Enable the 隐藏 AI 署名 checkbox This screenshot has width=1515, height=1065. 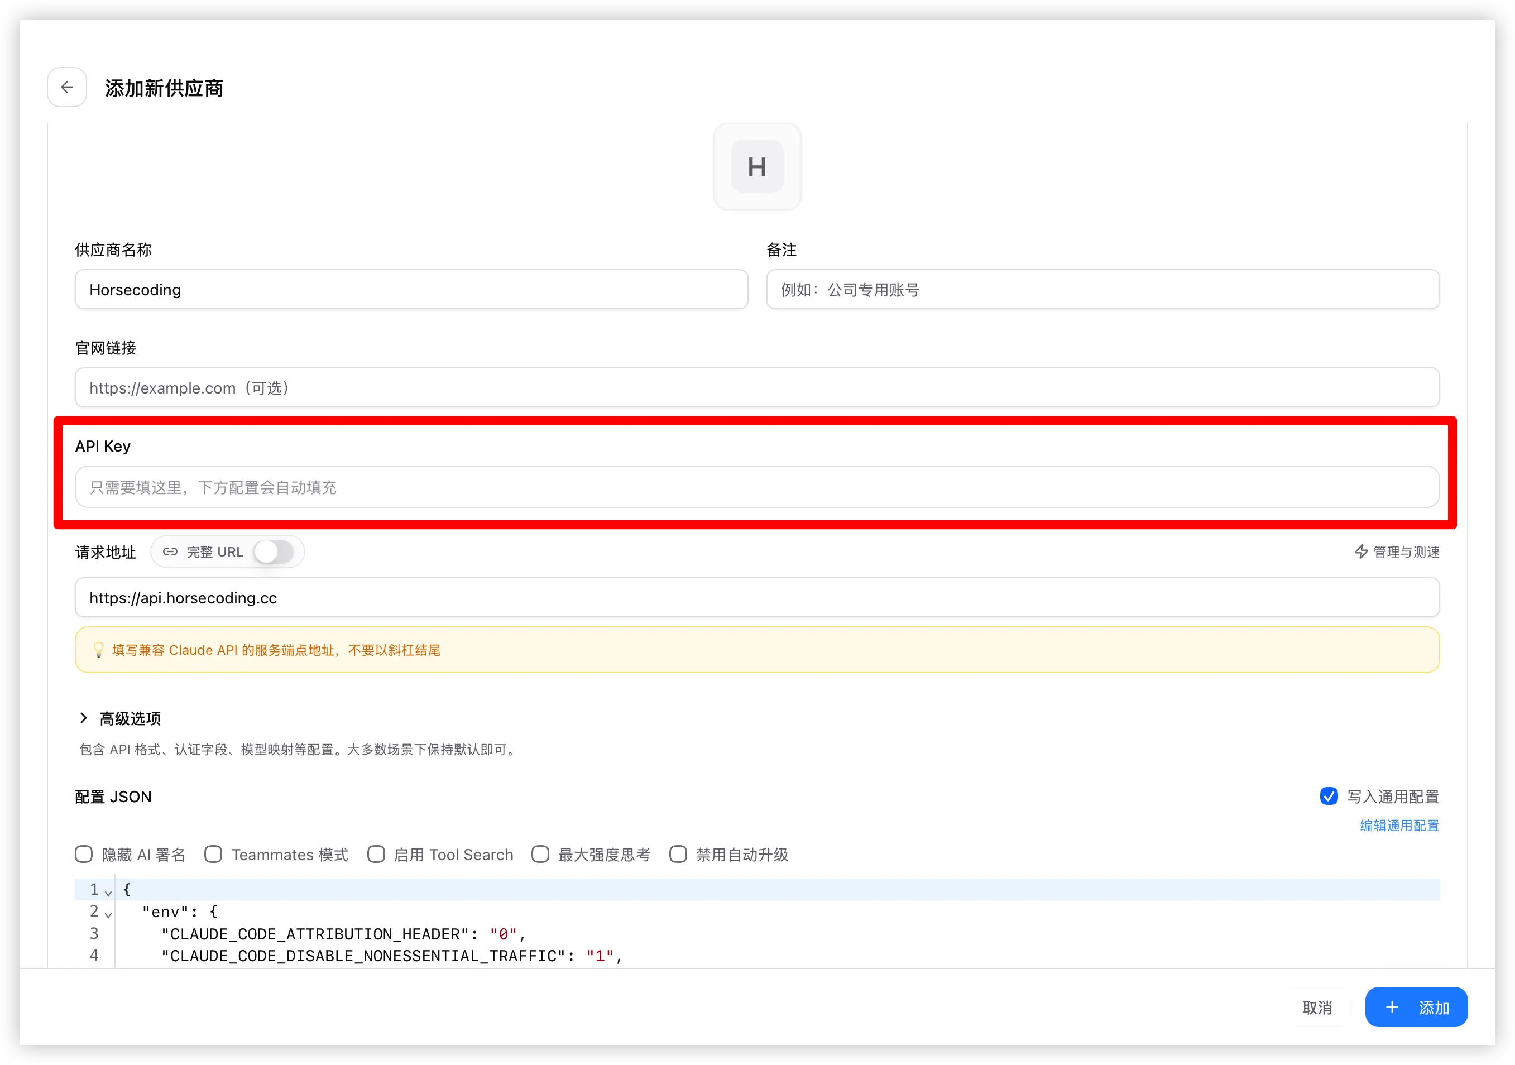(x=84, y=855)
